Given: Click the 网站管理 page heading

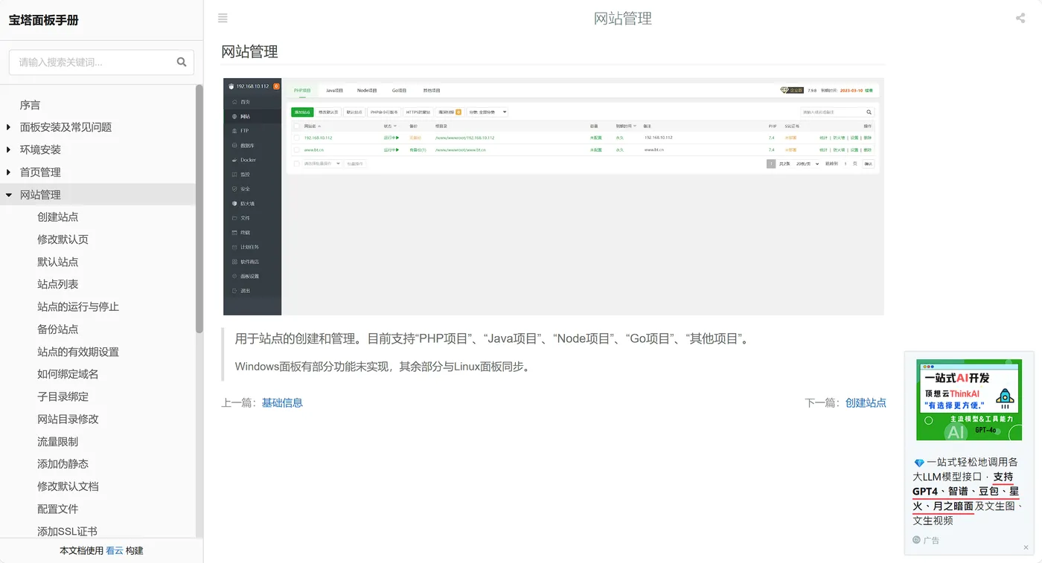Looking at the screenshot, I should 249,52.
